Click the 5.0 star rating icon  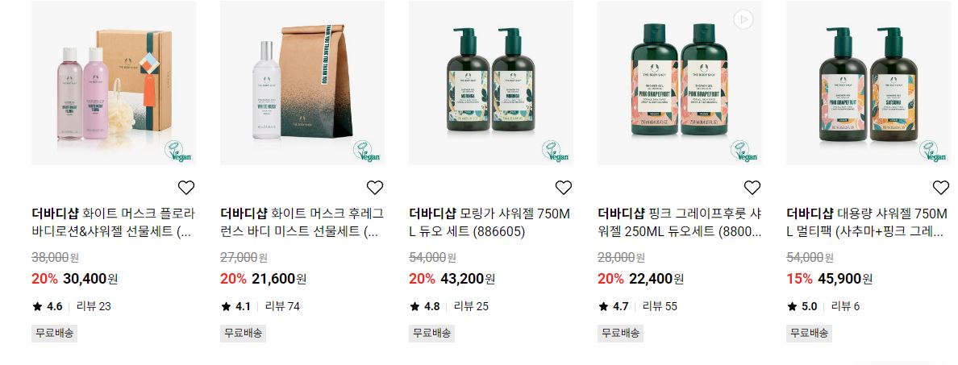(792, 306)
